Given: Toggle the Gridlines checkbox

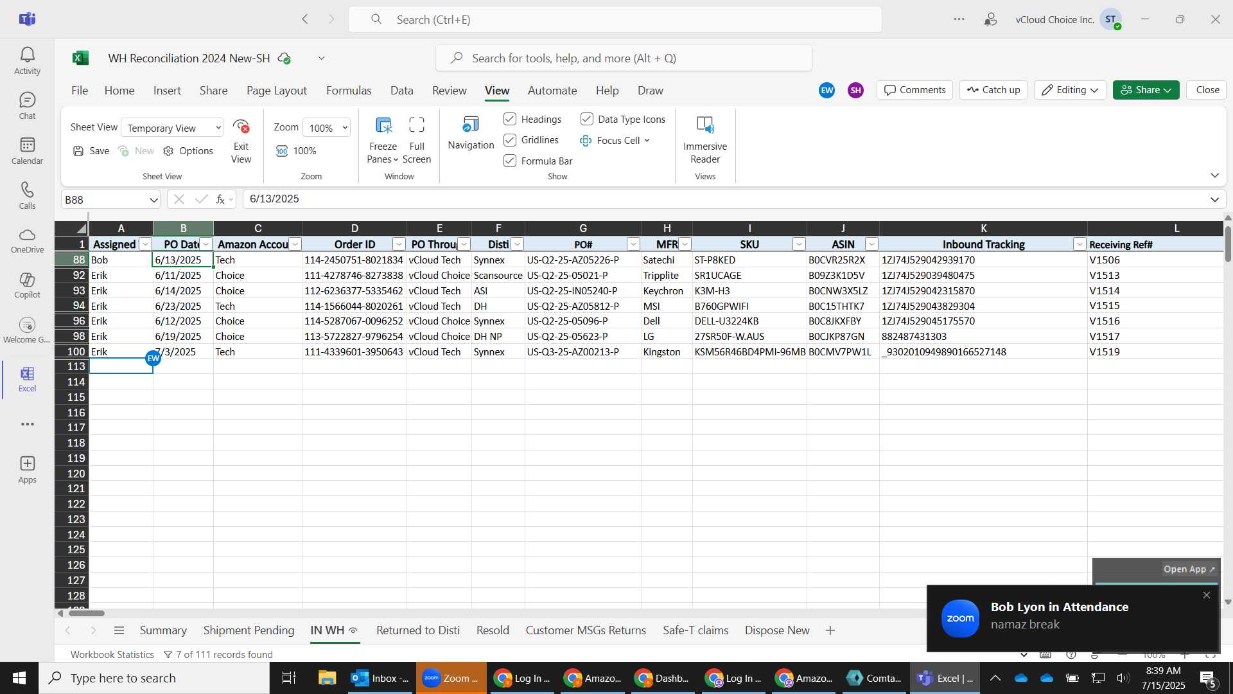Looking at the screenshot, I should pos(510,139).
